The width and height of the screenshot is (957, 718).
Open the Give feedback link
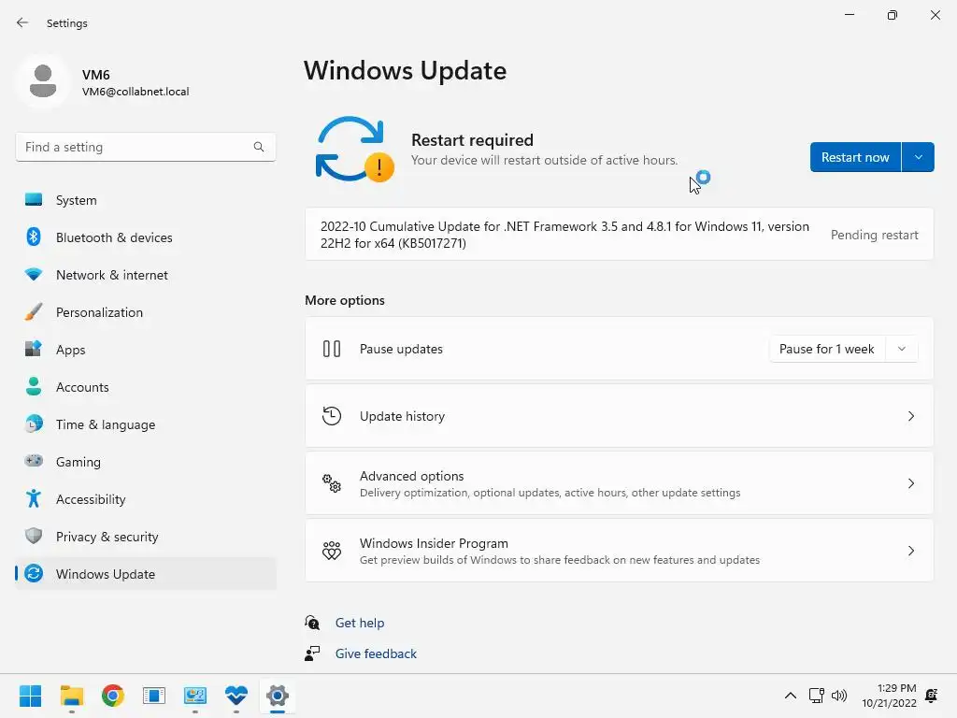click(376, 653)
